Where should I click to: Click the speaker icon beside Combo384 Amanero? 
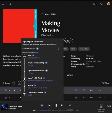click(24, 94)
